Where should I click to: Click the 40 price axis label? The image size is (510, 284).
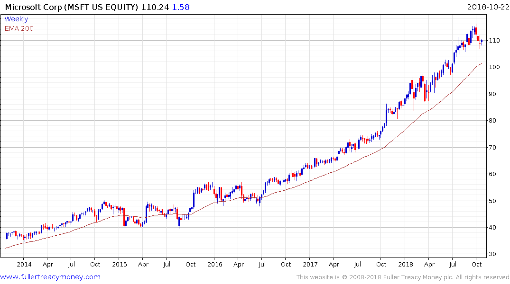click(492, 228)
